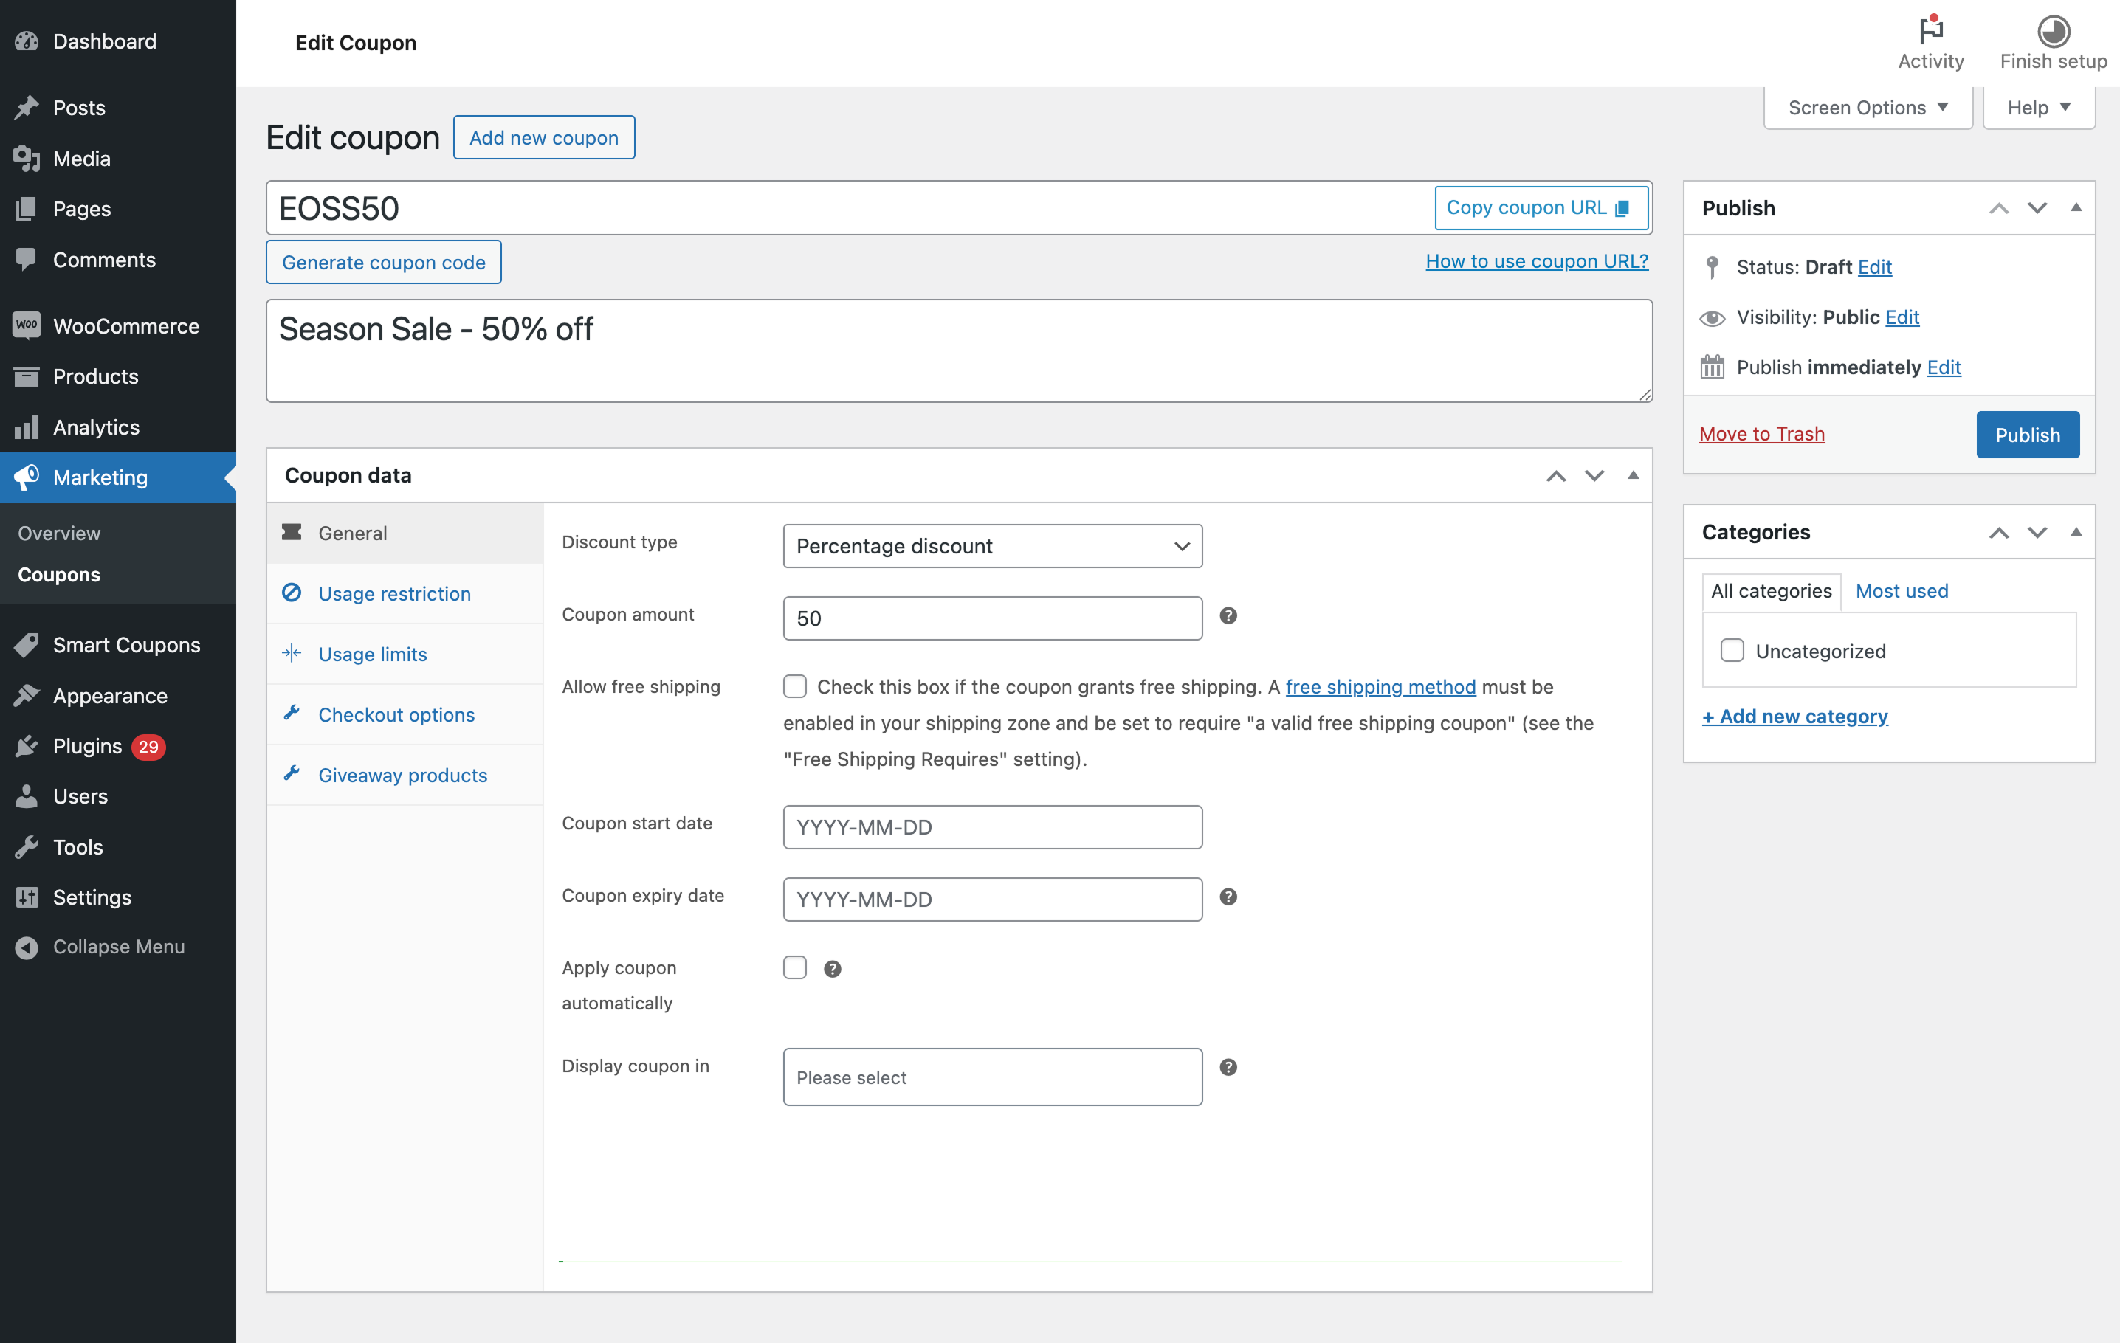Screen dimensions: 2120x1343
Task: Click the Dashboard gauge icon in sidebar
Action: pyautogui.click(x=27, y=41)
